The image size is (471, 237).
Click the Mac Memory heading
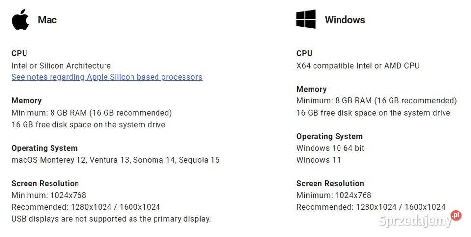[26, 101]
